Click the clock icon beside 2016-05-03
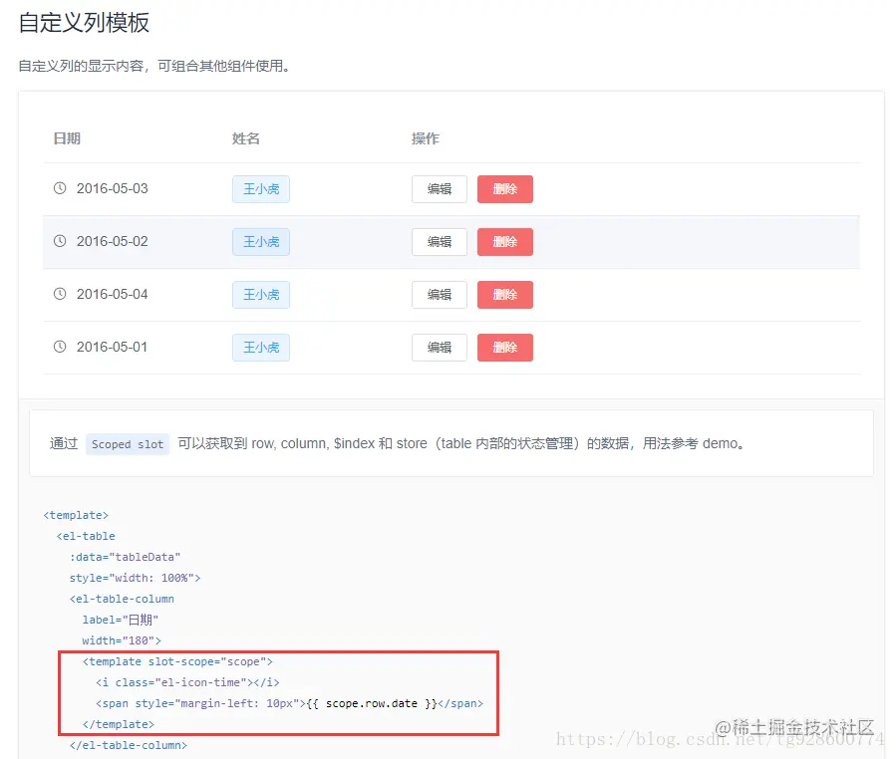 point(60,188)
